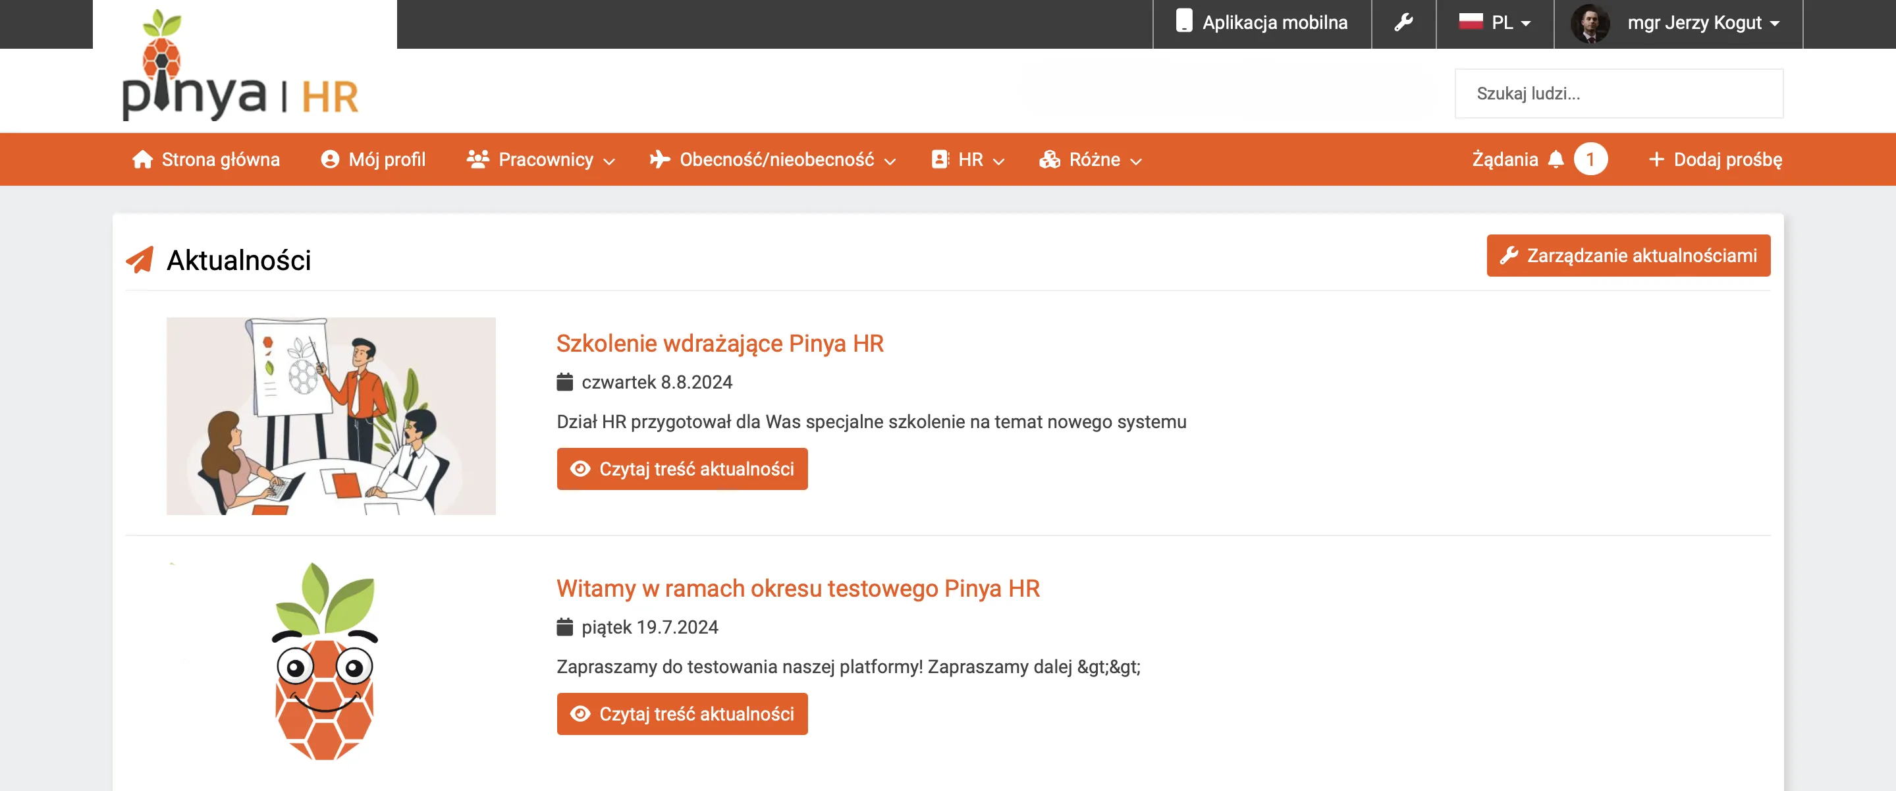1896x791 pixels.
Task: Click the calendar icon by piątek 19.7.2024
Action: [x=564, y=627]
